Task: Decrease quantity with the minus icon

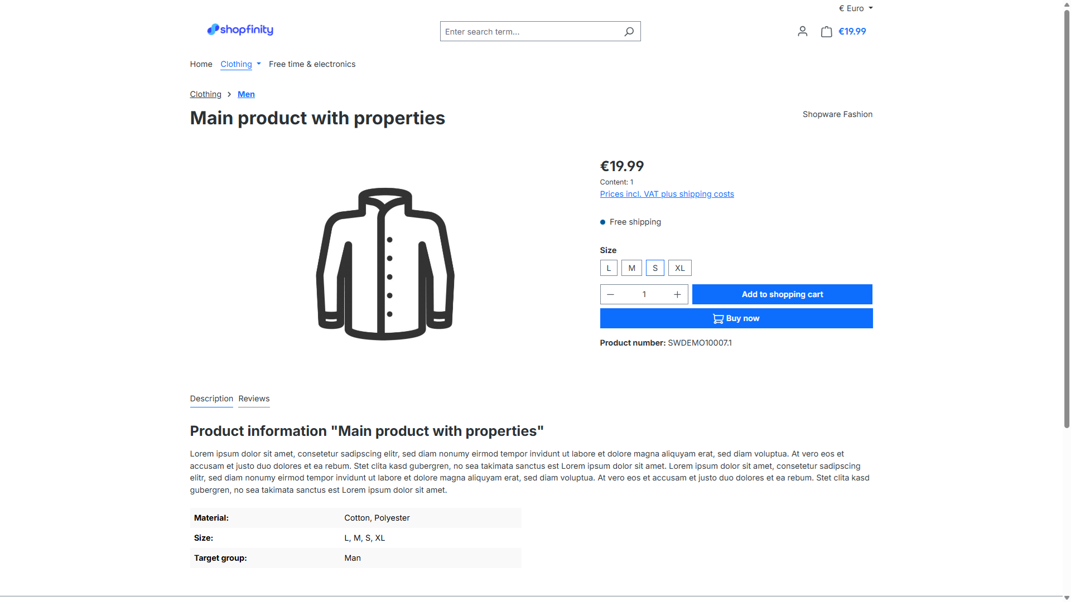Action: [x=610, y=294]
